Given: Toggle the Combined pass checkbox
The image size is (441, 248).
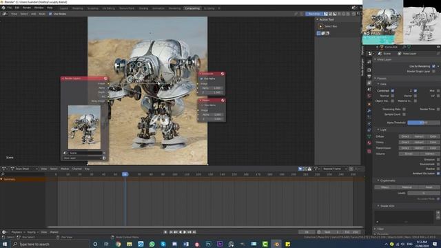Looking at the screenshot, I should (x=393, y=91).
